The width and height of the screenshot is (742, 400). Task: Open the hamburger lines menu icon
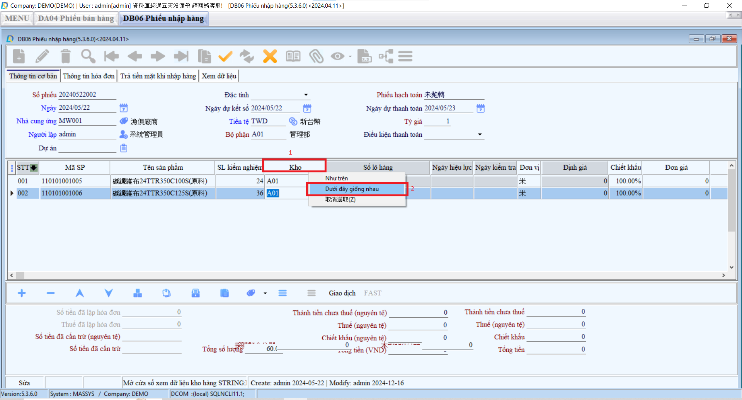tap(405, 56)
